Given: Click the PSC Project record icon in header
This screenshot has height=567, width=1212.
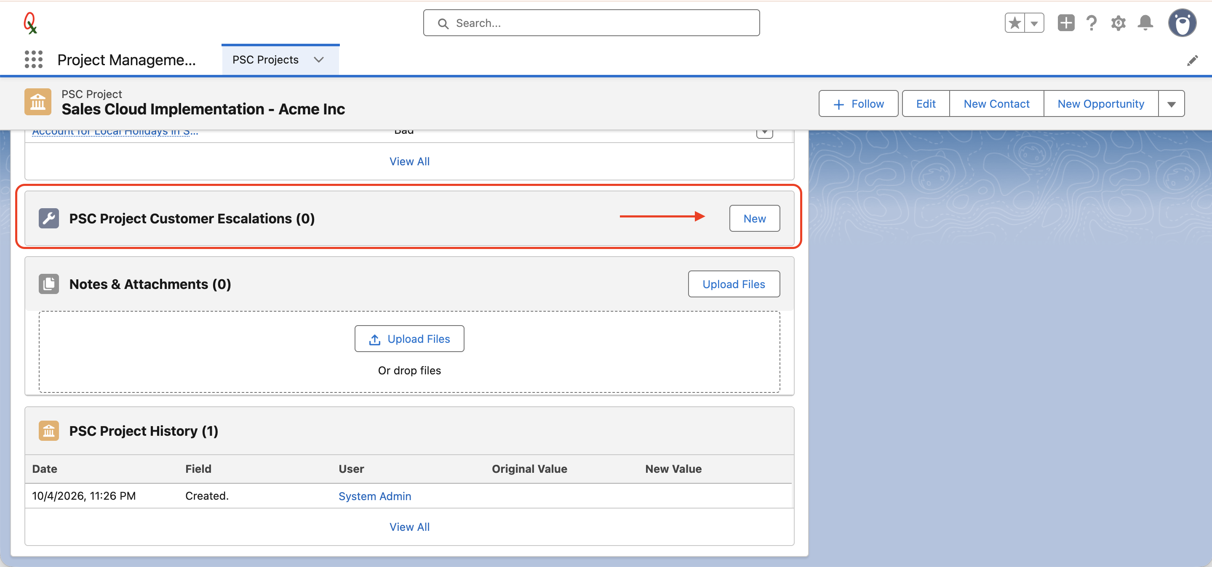Looking at the screenshot, I should pos(37,102).
